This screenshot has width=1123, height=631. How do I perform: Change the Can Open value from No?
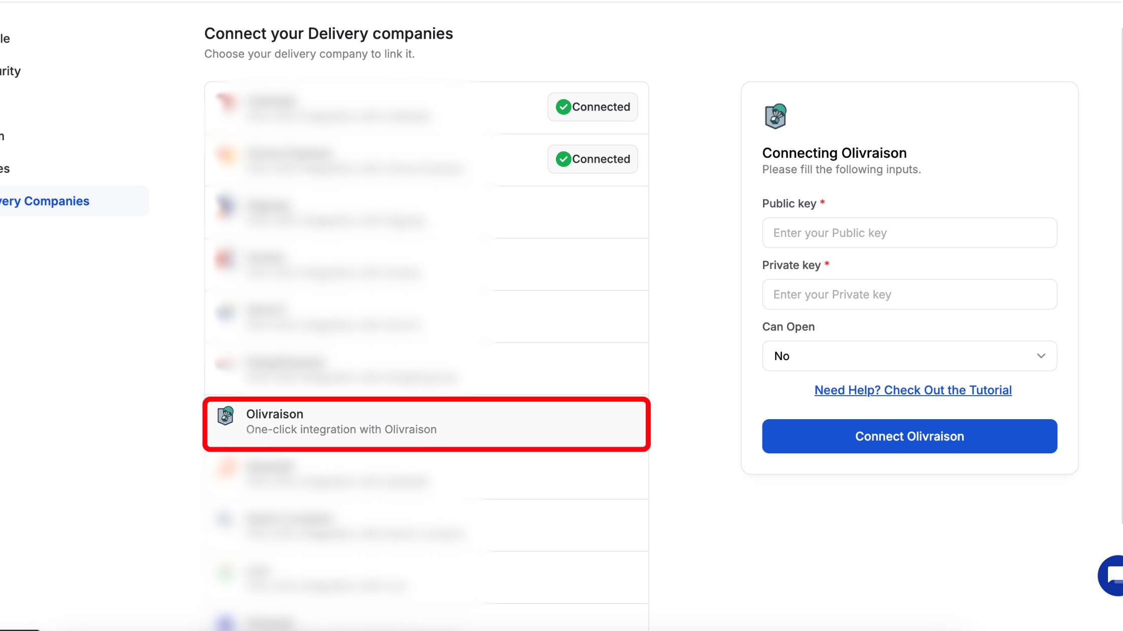[909, 356]
